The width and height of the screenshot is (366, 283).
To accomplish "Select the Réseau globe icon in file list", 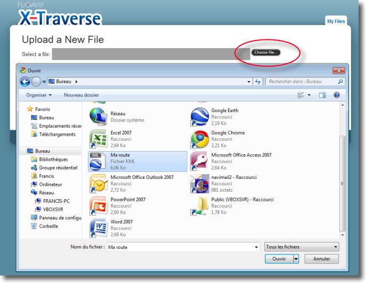I will 98,116.
